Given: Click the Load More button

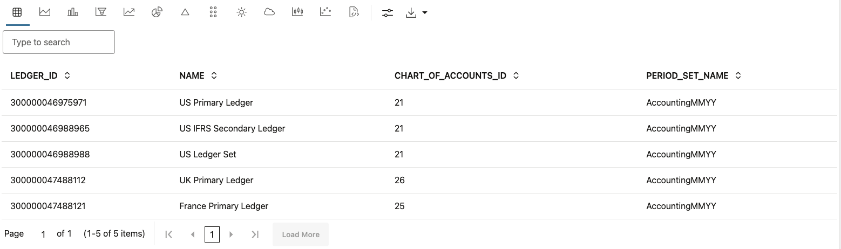Looking at the screenshot, I should pyautogui.click(x=301, y=234).
